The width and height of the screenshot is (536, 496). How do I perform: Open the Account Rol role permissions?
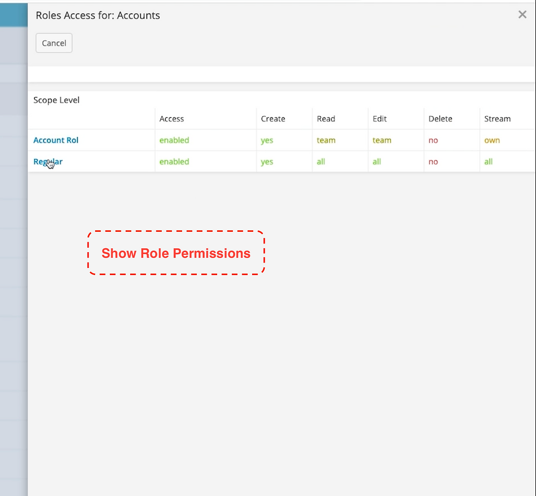(x=55, y=140)
